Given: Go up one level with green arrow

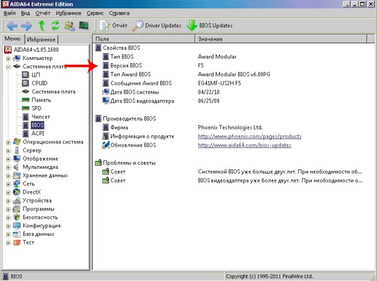Looking at the screenshot, I should (42, 25).
